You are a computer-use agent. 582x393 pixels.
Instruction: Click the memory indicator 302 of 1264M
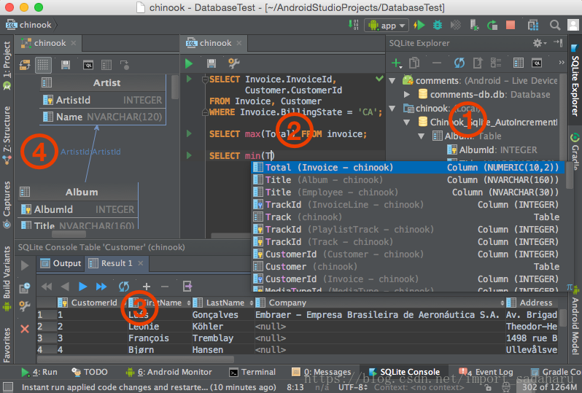tap(549, 387)
